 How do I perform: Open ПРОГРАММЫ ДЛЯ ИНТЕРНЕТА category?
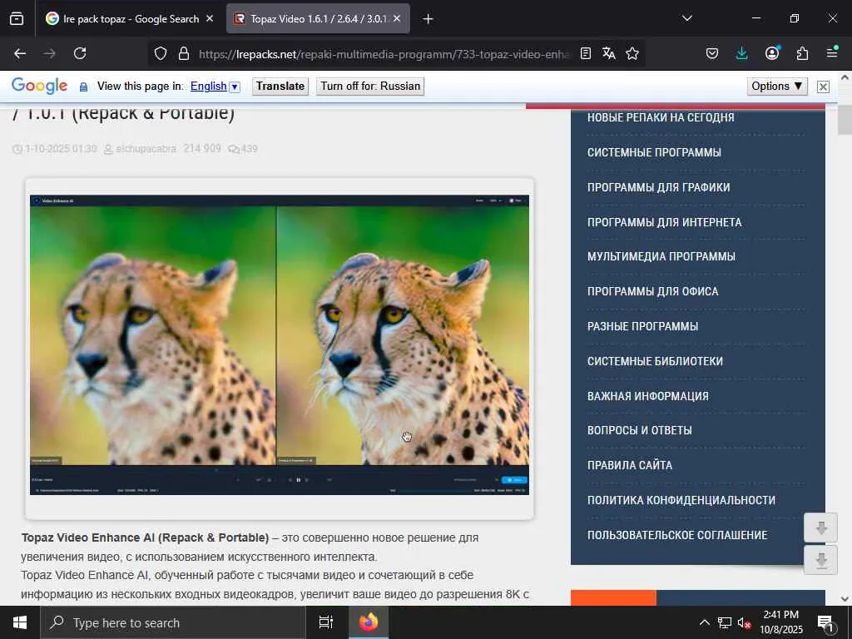(665, 222)
